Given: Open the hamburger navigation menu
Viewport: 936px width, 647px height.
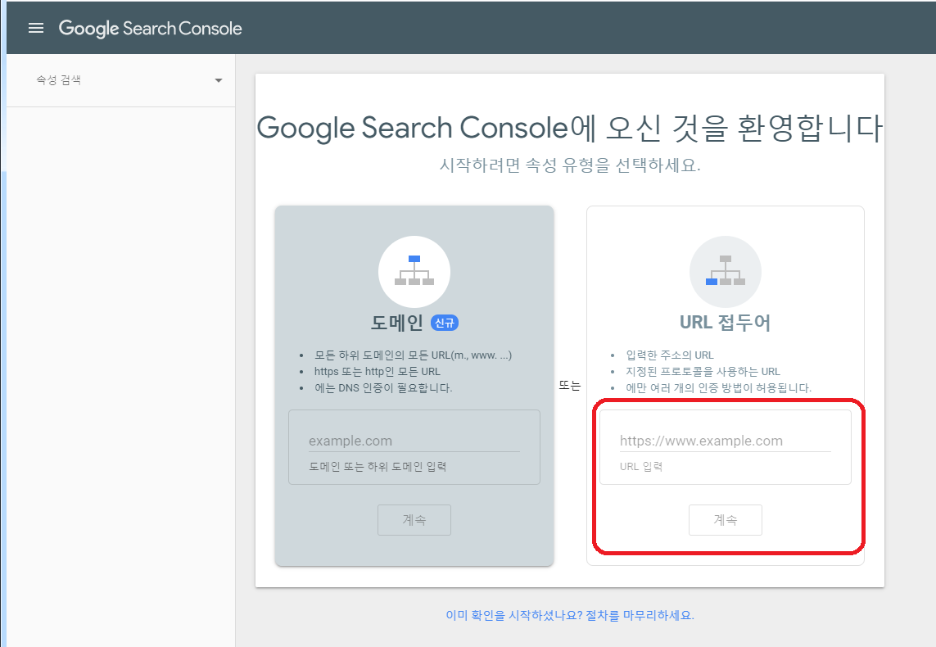Looking at the screenshot, I should coord(36,28).
